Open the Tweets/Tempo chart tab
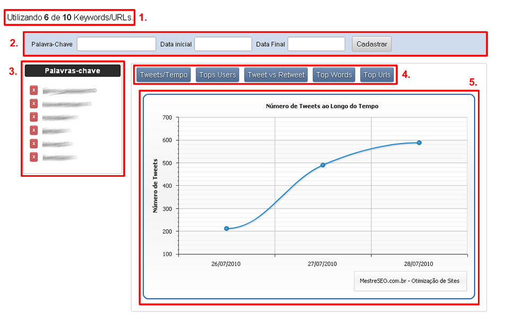This screenshot has height=326, width=505. point(163,75)
